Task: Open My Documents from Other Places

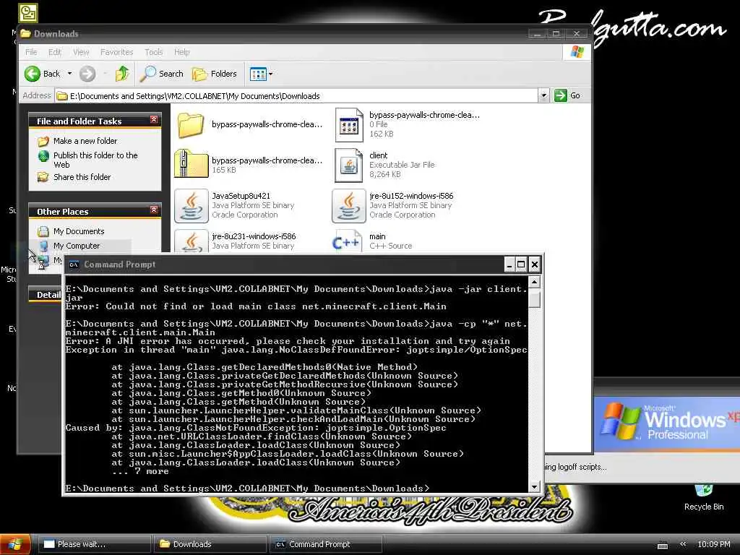Action: [x=78, y=231]
